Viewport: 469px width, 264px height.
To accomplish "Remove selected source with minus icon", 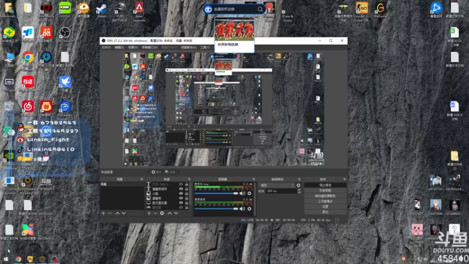I will pos(155,213).
